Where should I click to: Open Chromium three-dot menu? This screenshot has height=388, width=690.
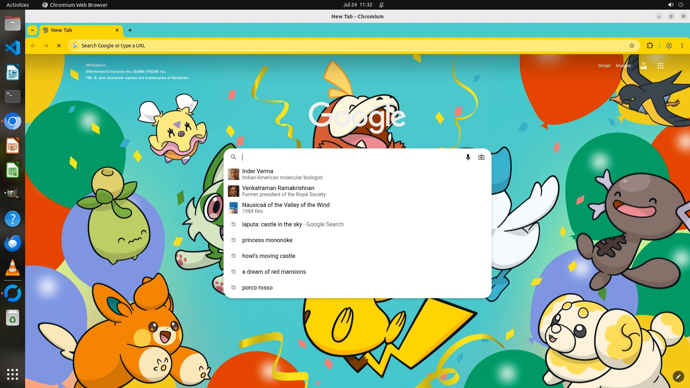tap(682, 46)
